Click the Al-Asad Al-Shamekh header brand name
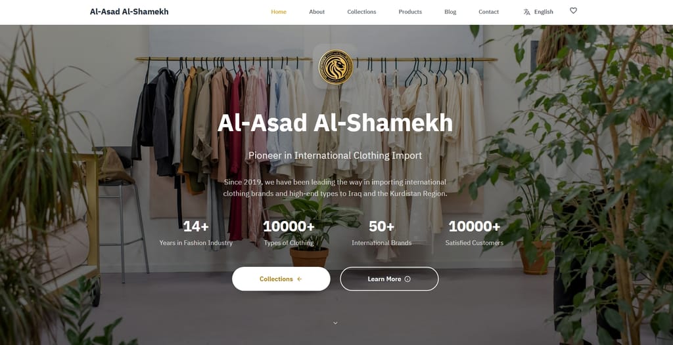This screenshot has height=345, width=673. (129, 12)
